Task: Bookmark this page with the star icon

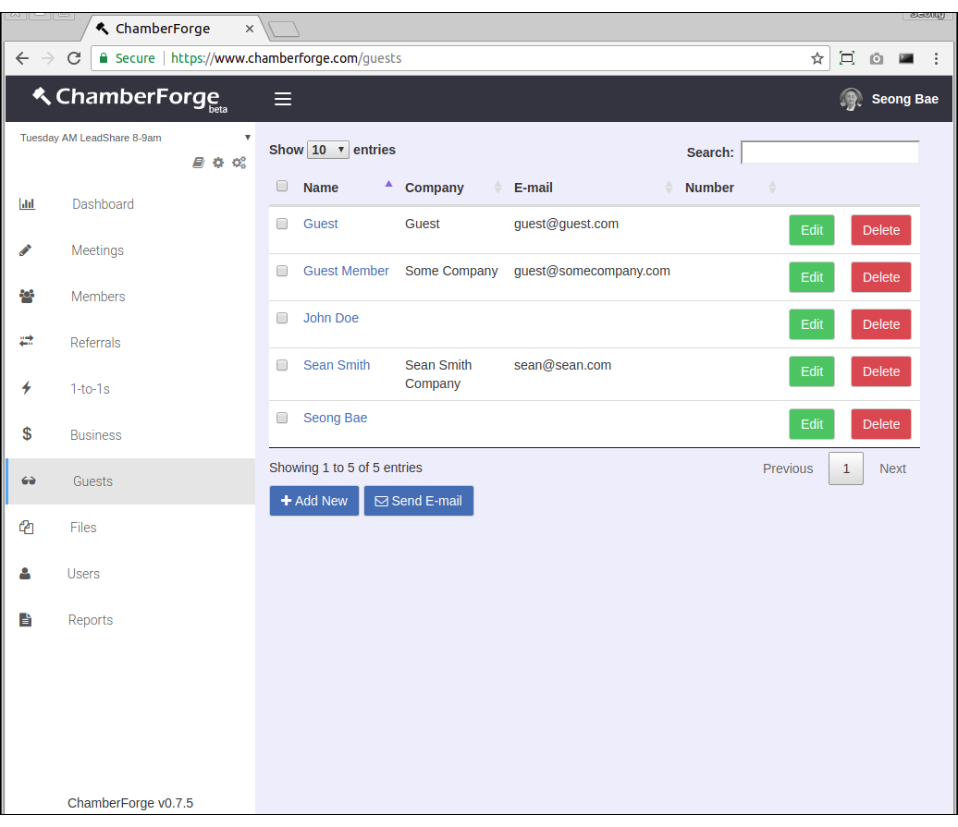Action: click(817, 58)
